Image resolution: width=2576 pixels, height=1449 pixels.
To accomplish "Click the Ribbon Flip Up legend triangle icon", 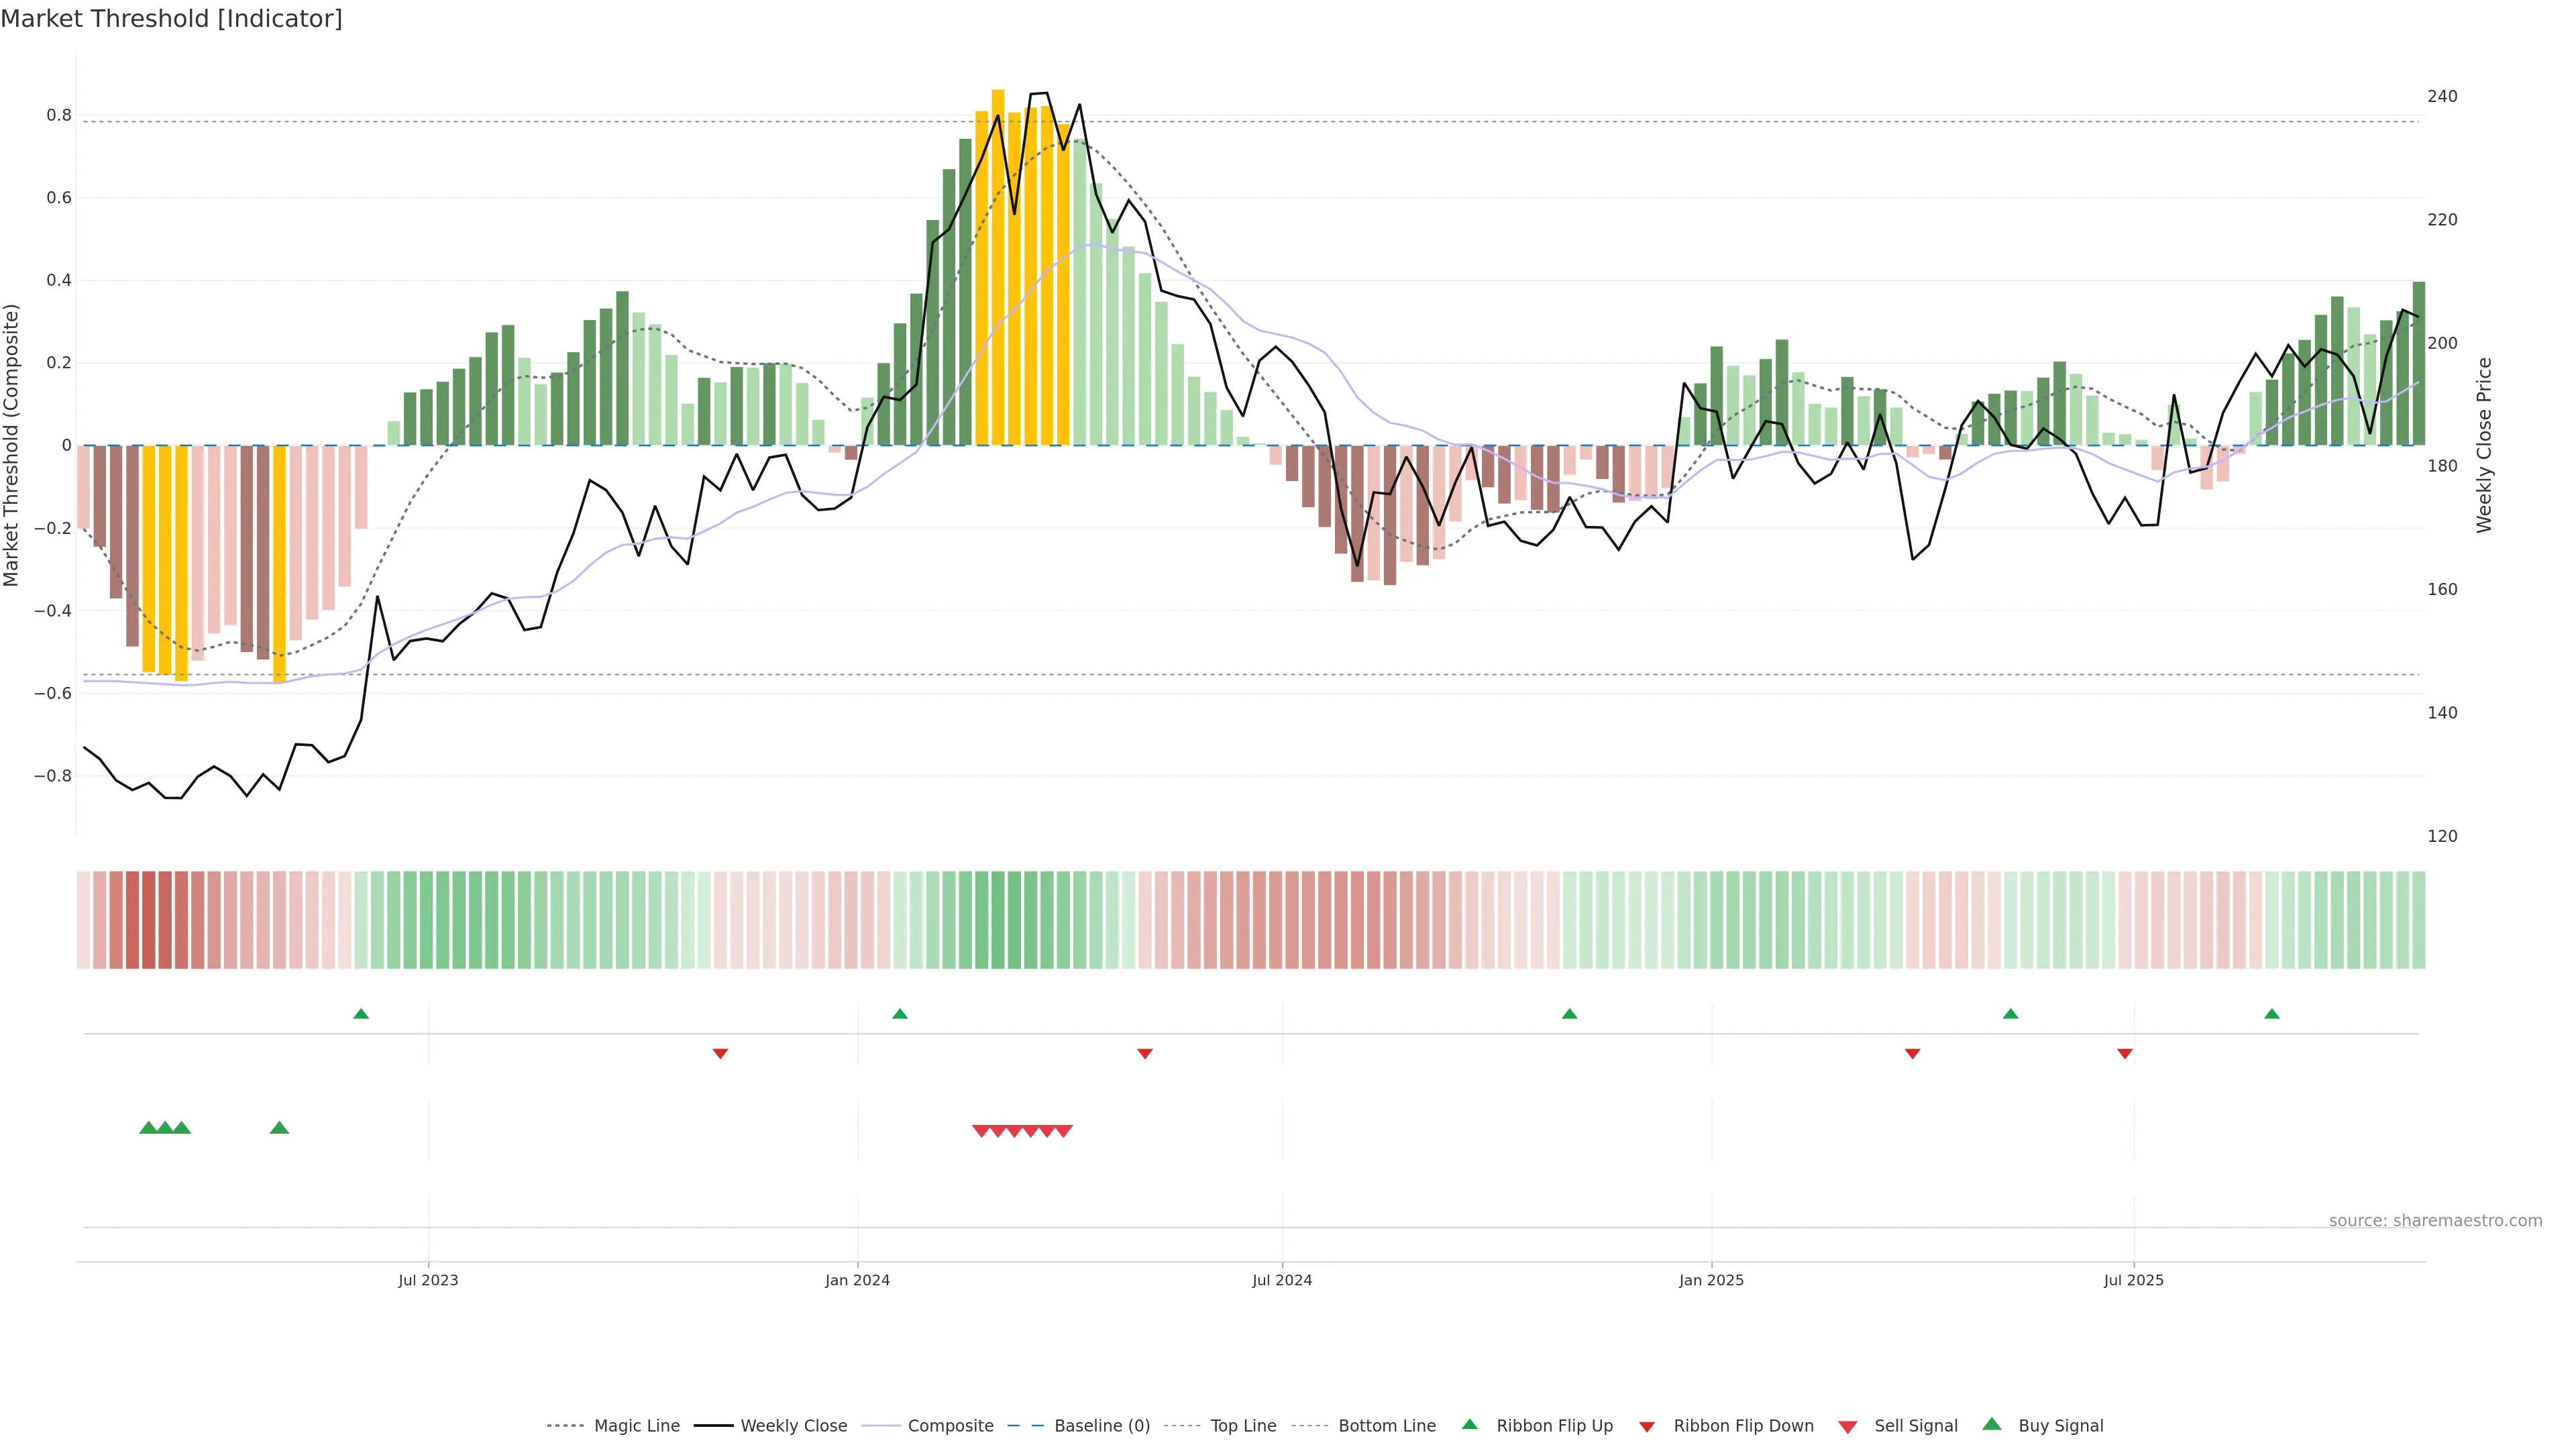I will (x=1469, y=1424).
